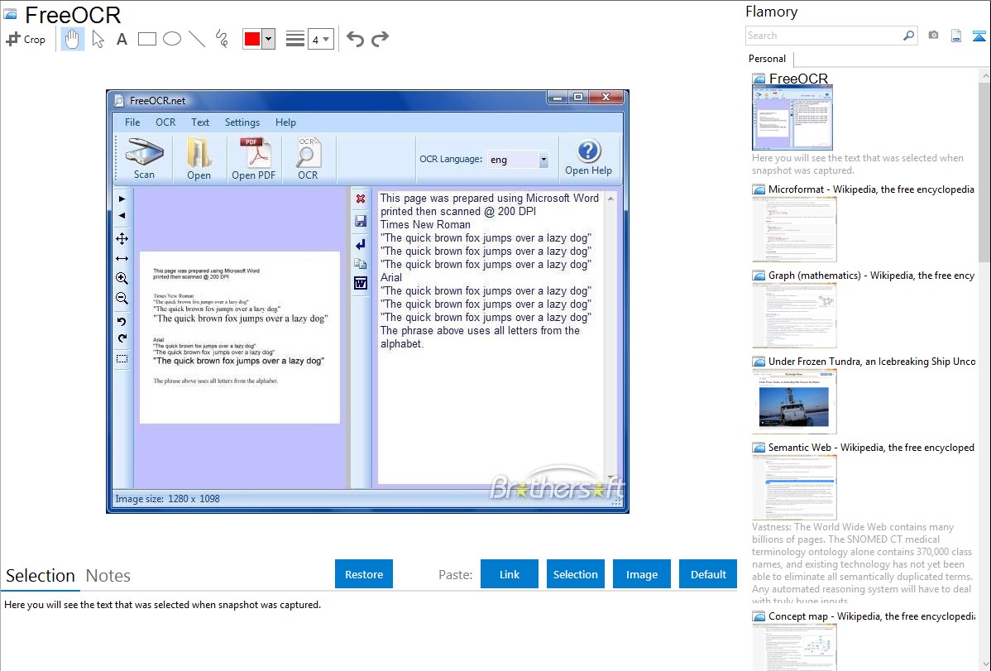Click the fit-to-width double arrow icon
Viewport: 991px width, 671px height.
point(122,259)
